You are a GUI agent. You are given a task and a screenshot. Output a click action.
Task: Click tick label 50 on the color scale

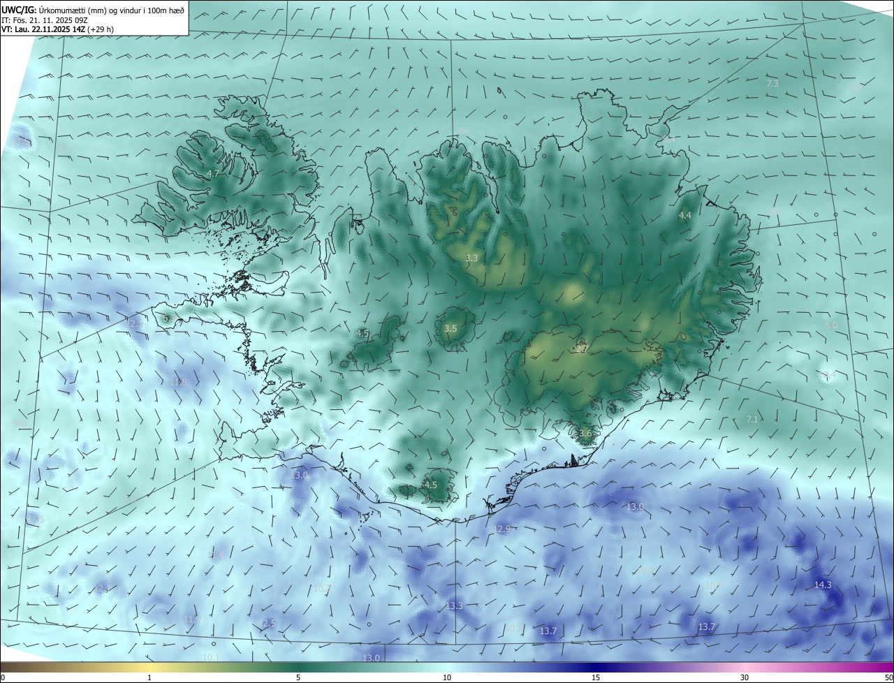pyautogui.click(x=888, y=677)
